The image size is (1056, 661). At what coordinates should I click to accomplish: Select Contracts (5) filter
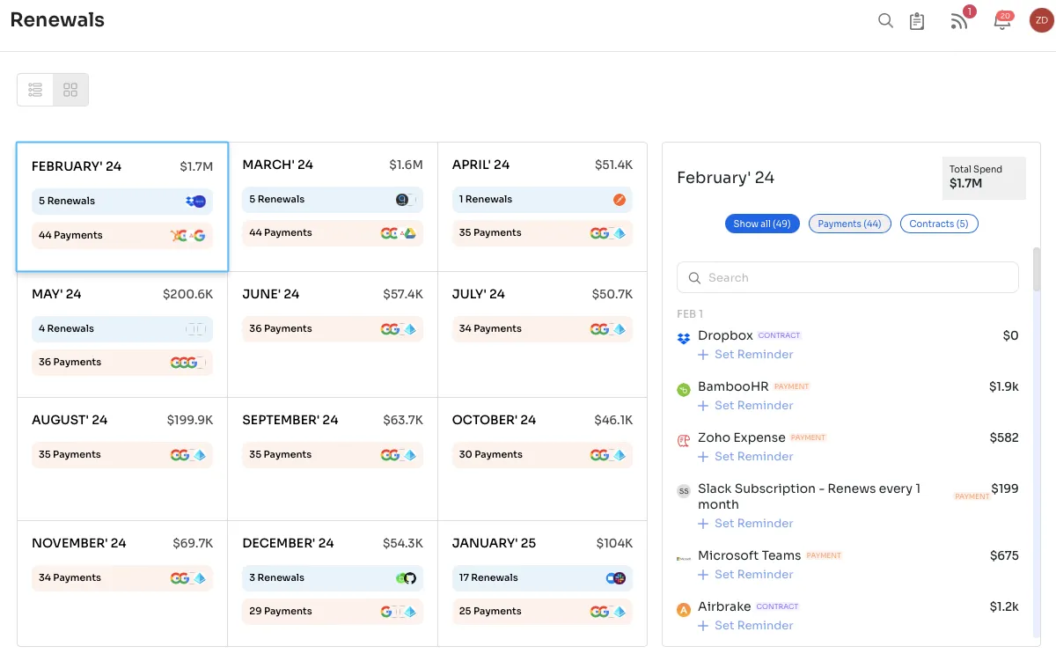(939, 224)
